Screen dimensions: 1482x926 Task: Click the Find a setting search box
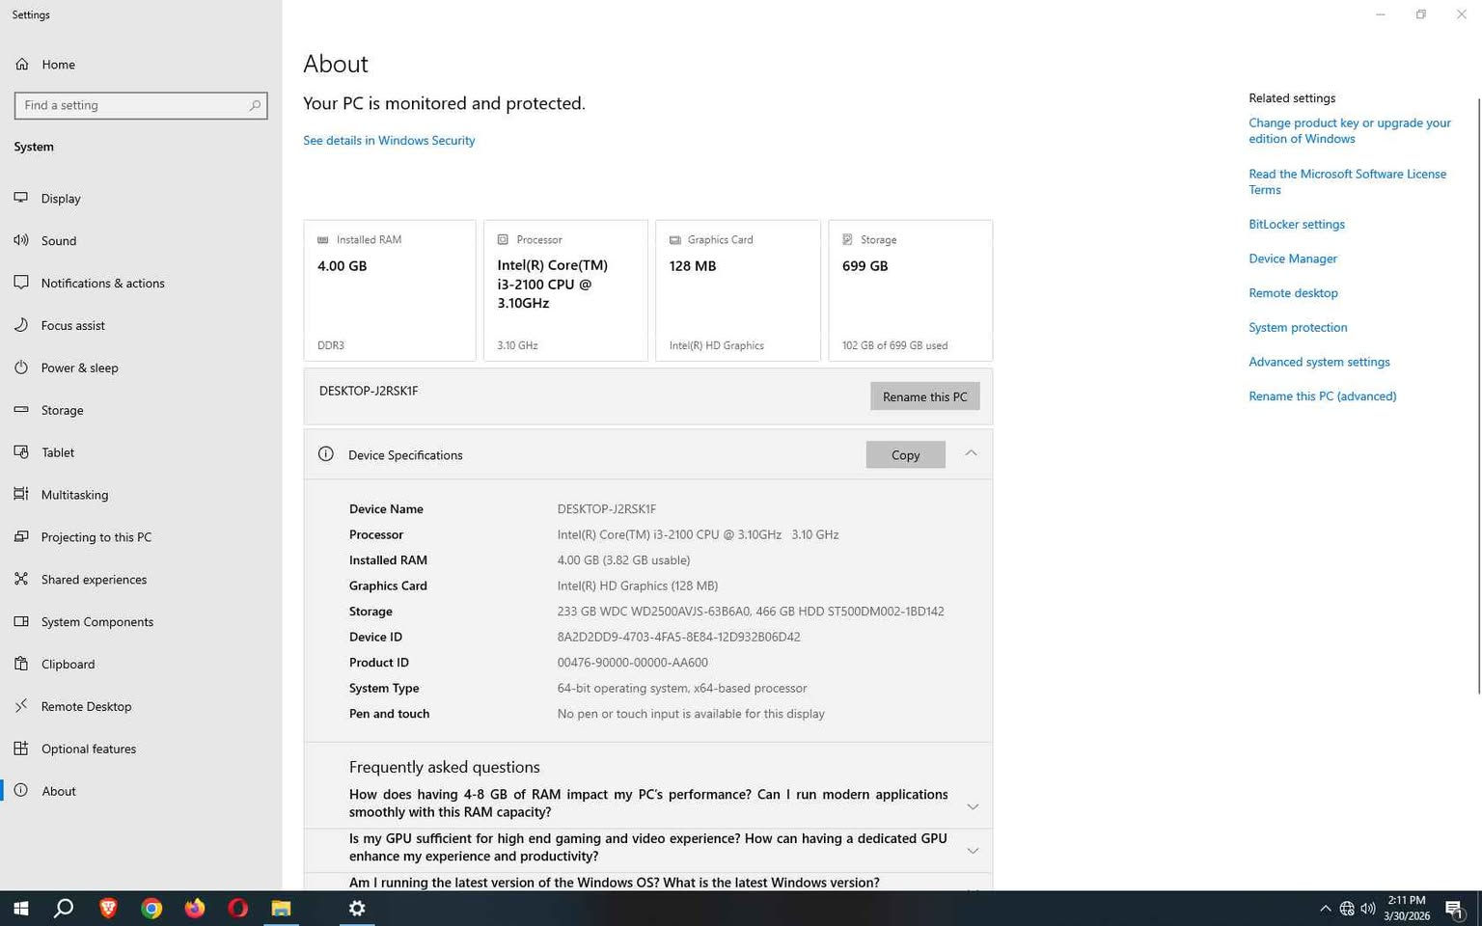point(141,105)
